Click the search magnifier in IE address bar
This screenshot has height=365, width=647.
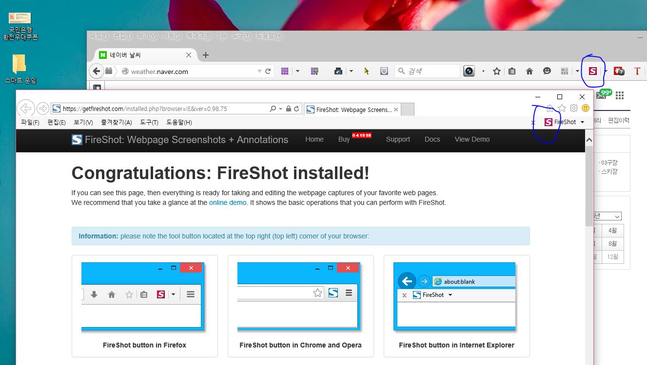pos(273,109)
